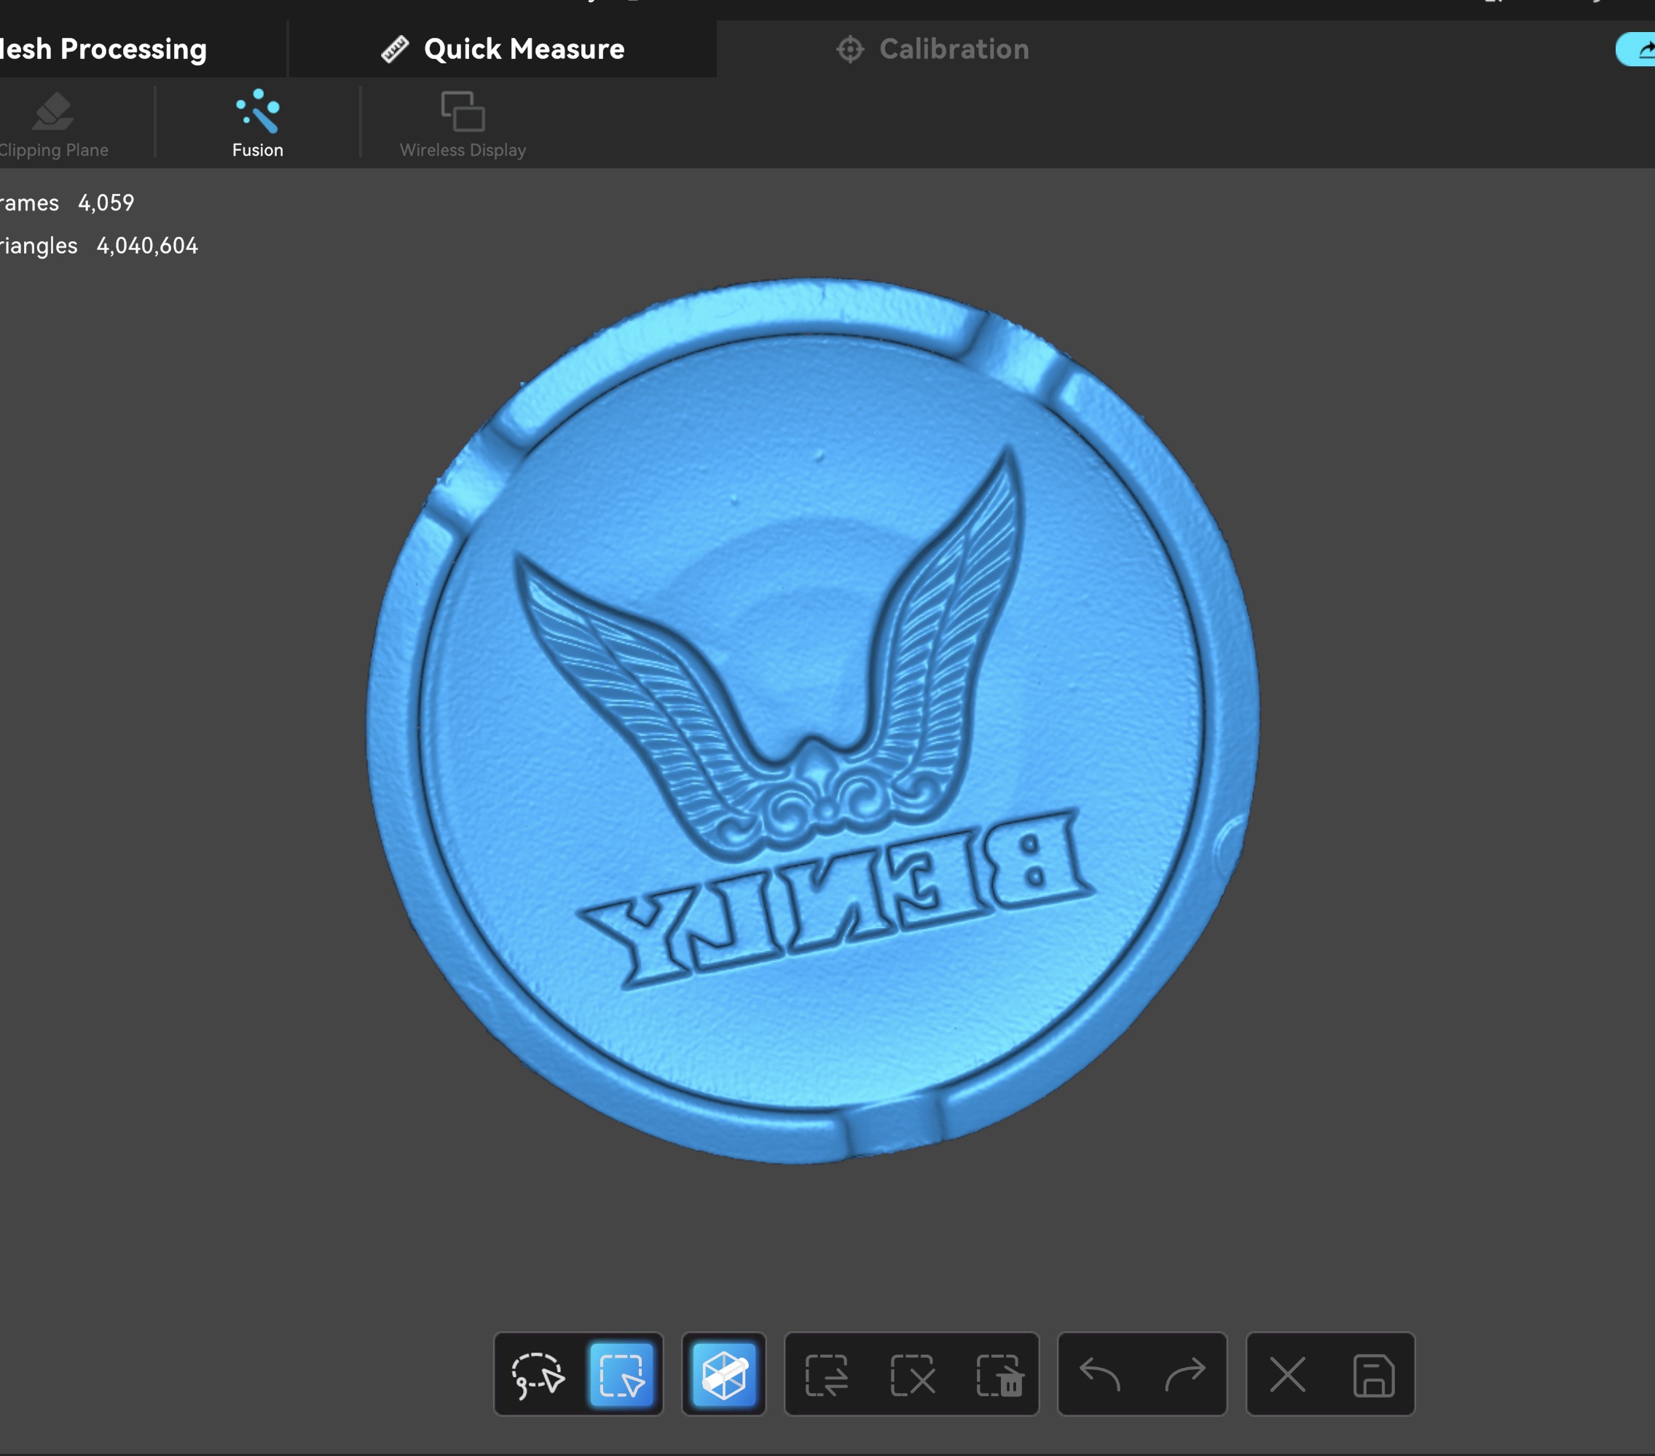Click the Wireless Display tool
The image size is (1655, 1456).
coord(463,124)
